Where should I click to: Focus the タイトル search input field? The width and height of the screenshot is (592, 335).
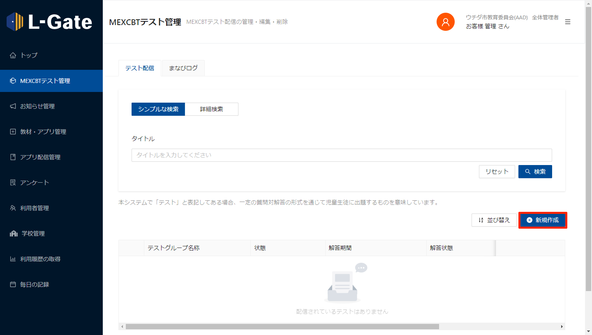click(341, 155)
